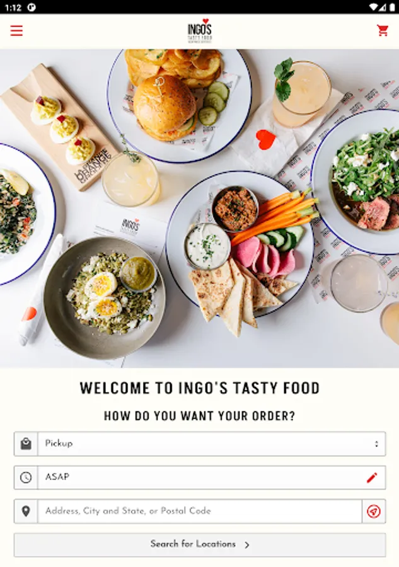The height and width of the screenshot is (567, 399).
Task: Click the cellular signal icon
Action: (x=382, y=7)
